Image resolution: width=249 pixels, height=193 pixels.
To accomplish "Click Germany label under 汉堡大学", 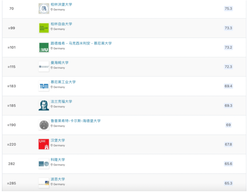I will click(x=59, y=146).
